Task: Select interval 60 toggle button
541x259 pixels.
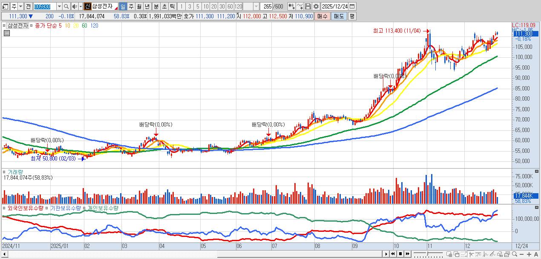Action: coord(230,6)
